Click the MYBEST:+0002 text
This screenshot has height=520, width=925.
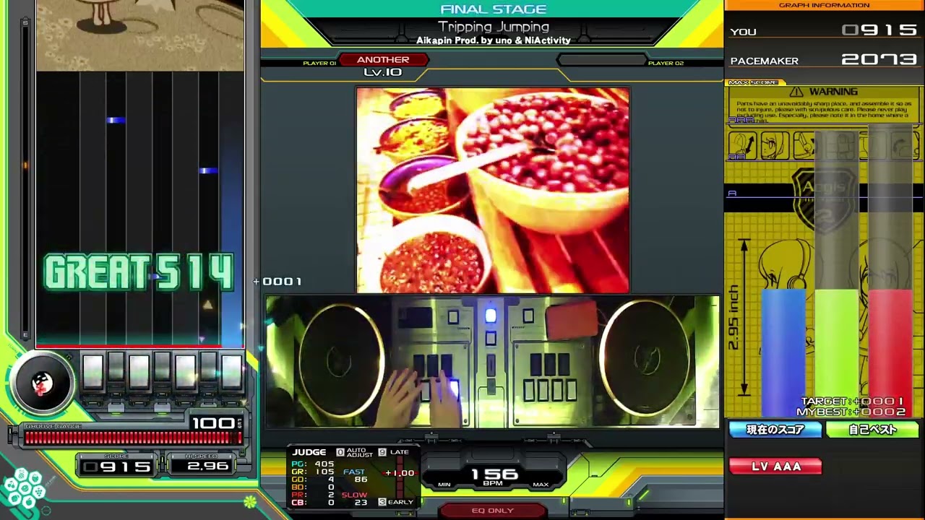pos(851,412)
